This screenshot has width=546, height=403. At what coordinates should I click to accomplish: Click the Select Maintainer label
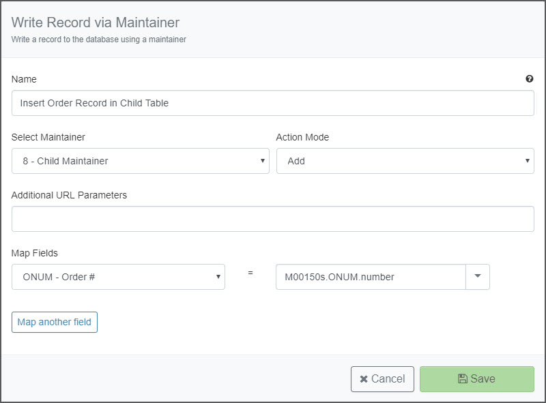pos(48,137)
